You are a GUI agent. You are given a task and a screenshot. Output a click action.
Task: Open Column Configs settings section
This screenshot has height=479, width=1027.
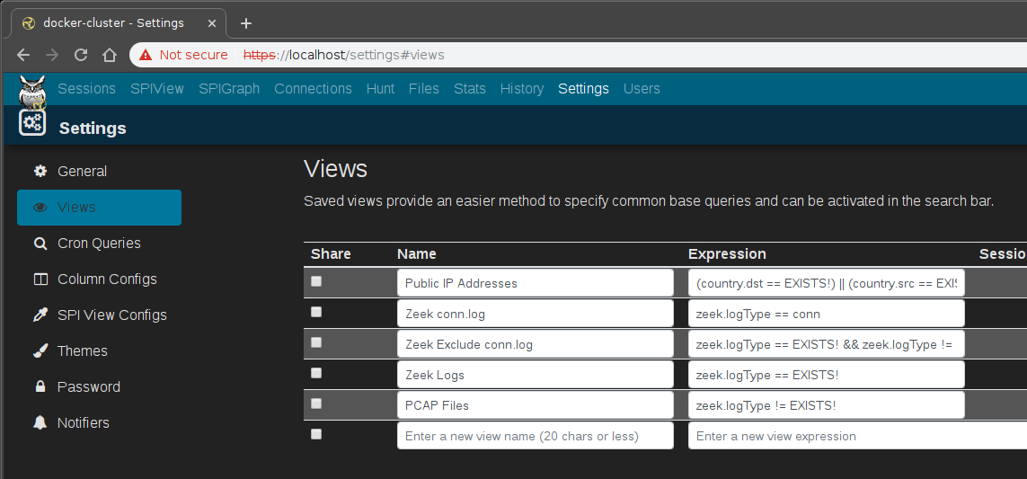pos(99,279)
